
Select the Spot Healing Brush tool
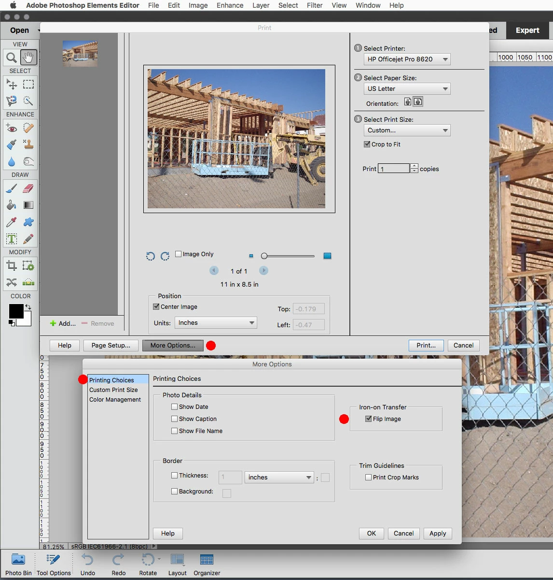coord(28,128)
